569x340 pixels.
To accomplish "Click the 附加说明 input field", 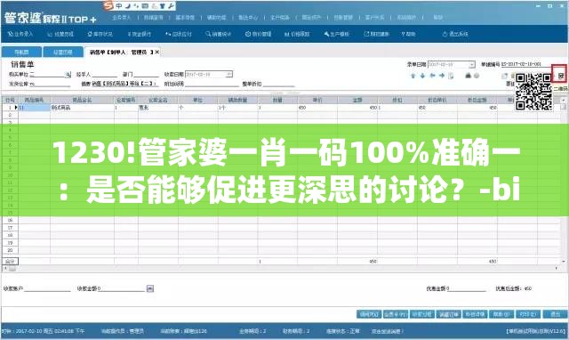I will click(212, 84).
